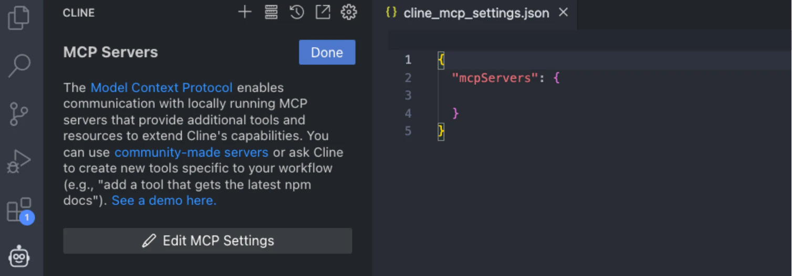Open the Run and Debug view
792x276 pixels.
tap(19, 161)
